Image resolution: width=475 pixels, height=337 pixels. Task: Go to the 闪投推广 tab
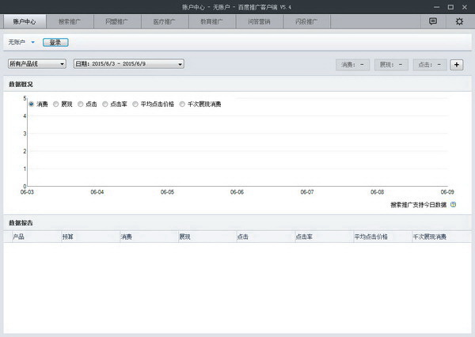(x=306, y=22)
